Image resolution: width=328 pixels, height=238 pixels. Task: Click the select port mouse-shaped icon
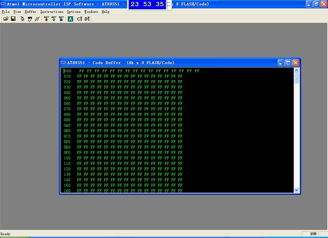point(23,19)
